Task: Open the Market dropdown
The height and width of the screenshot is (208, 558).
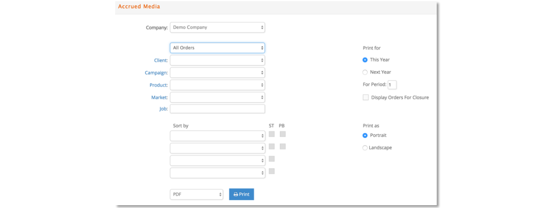Action: [x=217, y=98]
